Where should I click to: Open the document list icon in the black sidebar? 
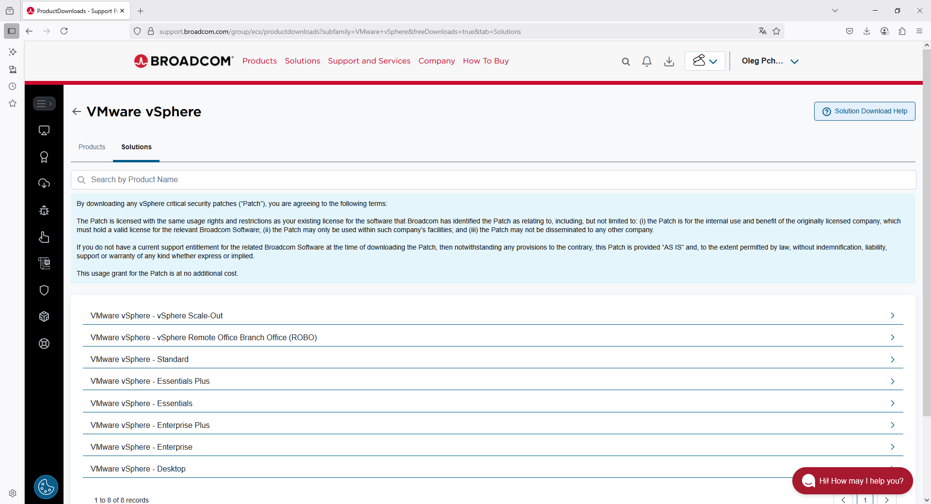[x=44, y=263]
